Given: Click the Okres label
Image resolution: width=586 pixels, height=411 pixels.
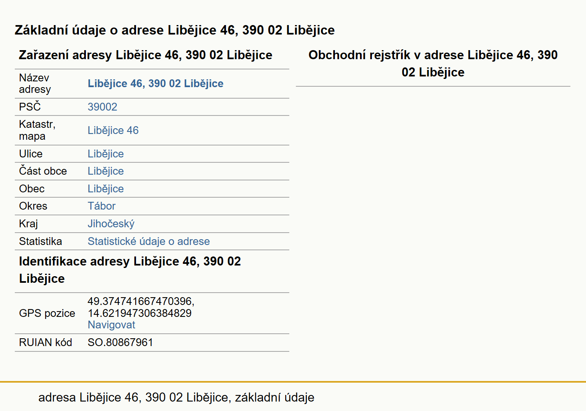Looking at the screenshot, I should pyautogui.click(x=33, y=206).
